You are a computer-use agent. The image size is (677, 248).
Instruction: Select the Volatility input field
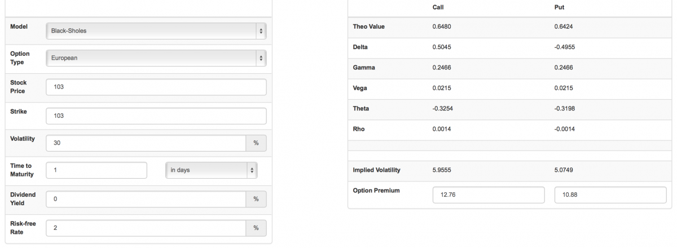pos(146,143)
